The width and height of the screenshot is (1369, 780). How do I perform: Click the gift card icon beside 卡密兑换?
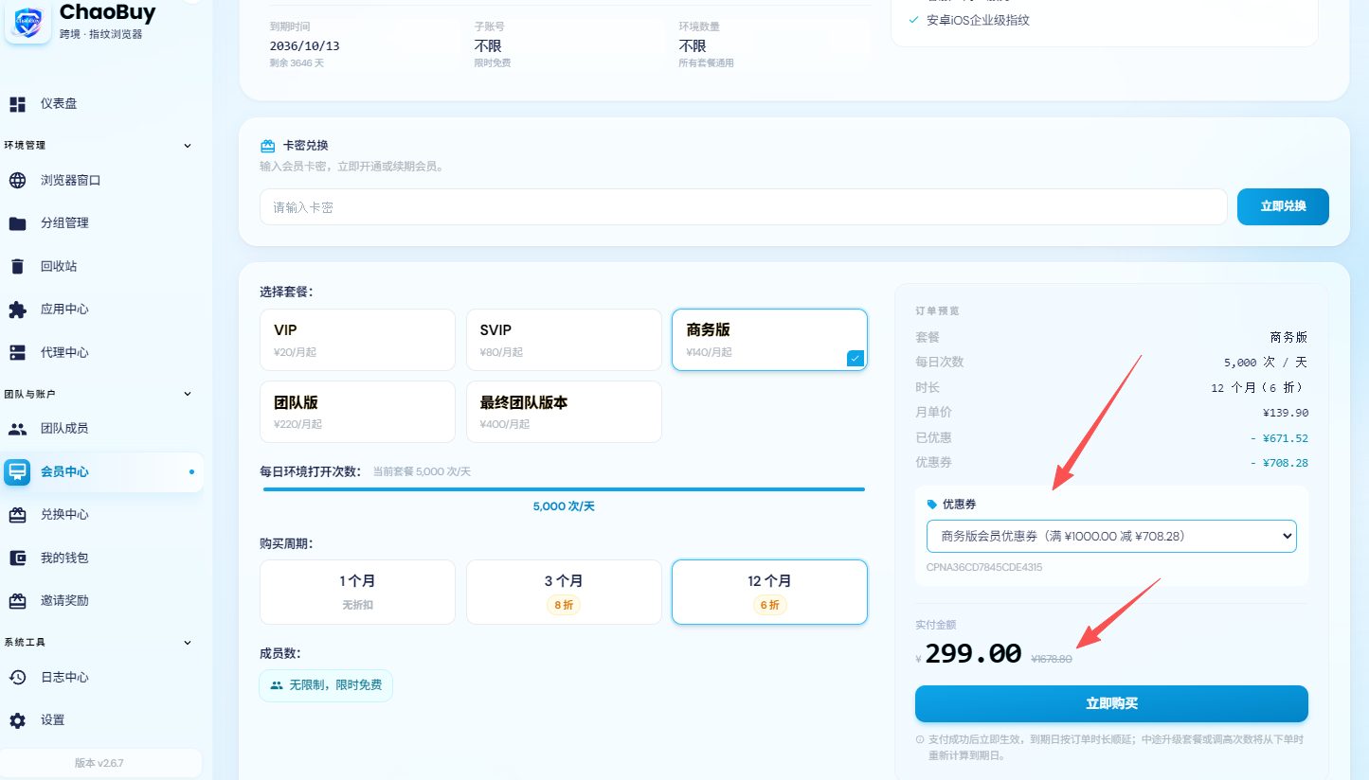pyautogui.click(x=267, y=146)
